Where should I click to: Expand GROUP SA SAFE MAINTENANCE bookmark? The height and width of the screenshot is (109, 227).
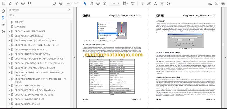click(9, 31)
